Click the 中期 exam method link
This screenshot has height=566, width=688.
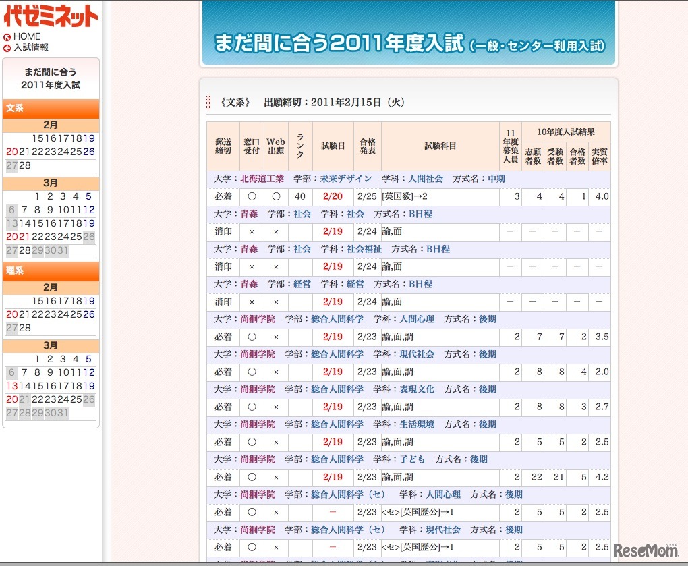[x=496, y=179]
